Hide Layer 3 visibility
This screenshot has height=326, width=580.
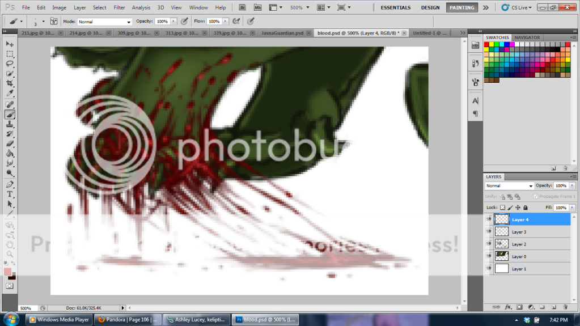(x=489, y=232)
